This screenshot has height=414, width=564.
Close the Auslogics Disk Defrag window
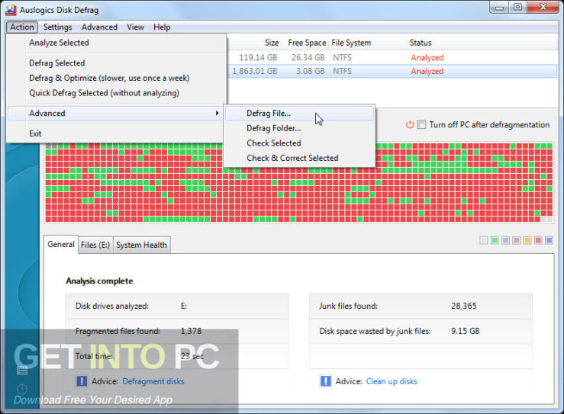pos(543,7)
